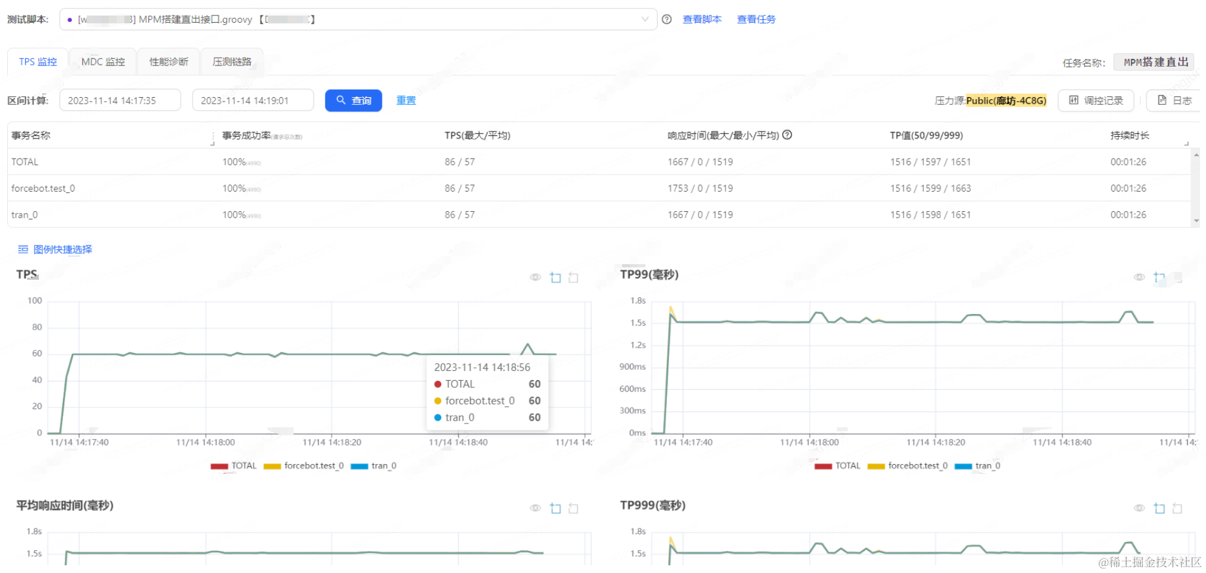
Task: Click zoom-area icon on TP99 chart
Action: coord(1159,277)
